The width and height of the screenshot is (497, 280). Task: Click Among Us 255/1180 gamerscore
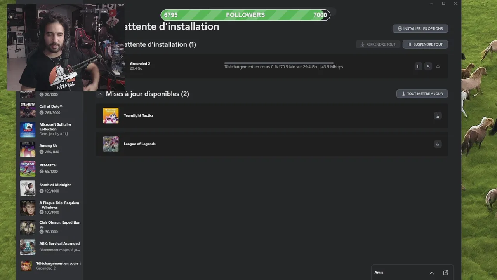pos(49,152)
